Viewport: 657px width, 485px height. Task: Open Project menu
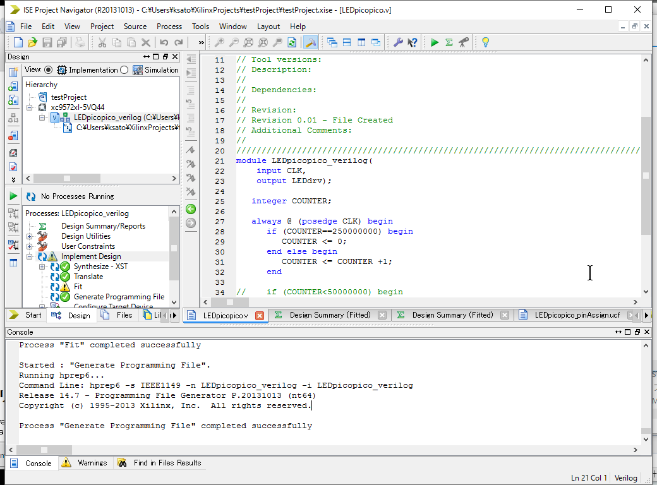(102, 27)
